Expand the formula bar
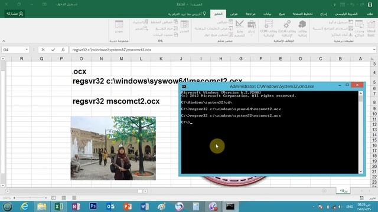378x212 pixels. (x=374, y=49)
